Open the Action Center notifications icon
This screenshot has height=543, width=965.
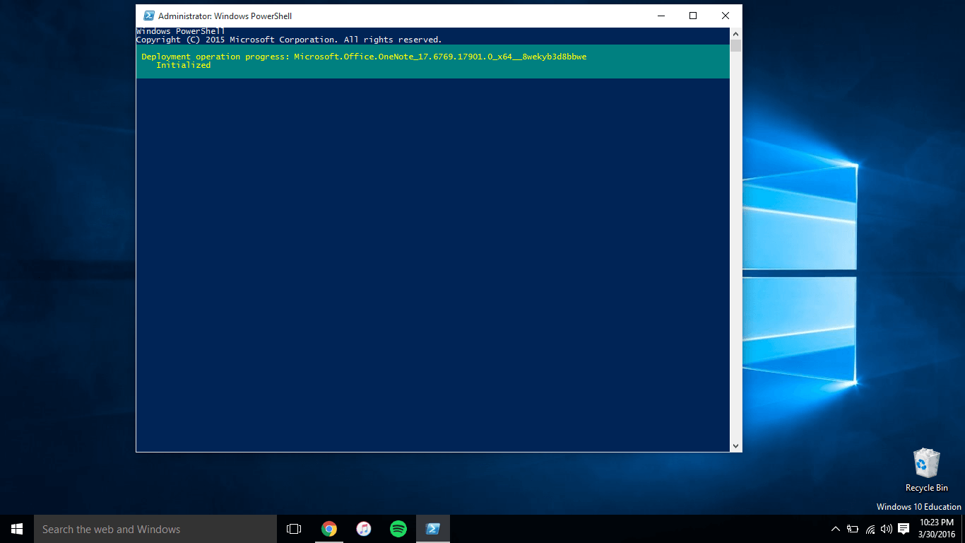tap(904, 529)
